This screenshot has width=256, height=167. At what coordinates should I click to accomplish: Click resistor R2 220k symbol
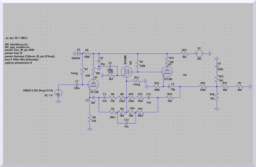(x=137, y=64)
